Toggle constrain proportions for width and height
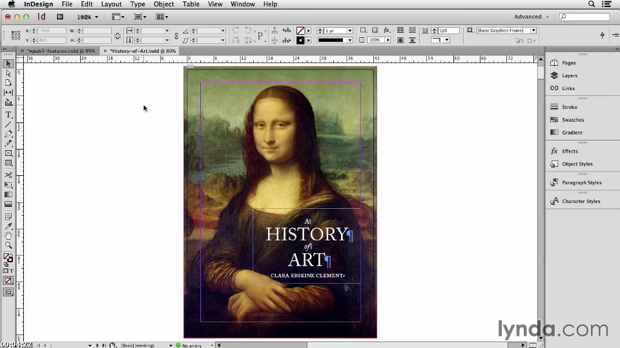 (118, 35)
